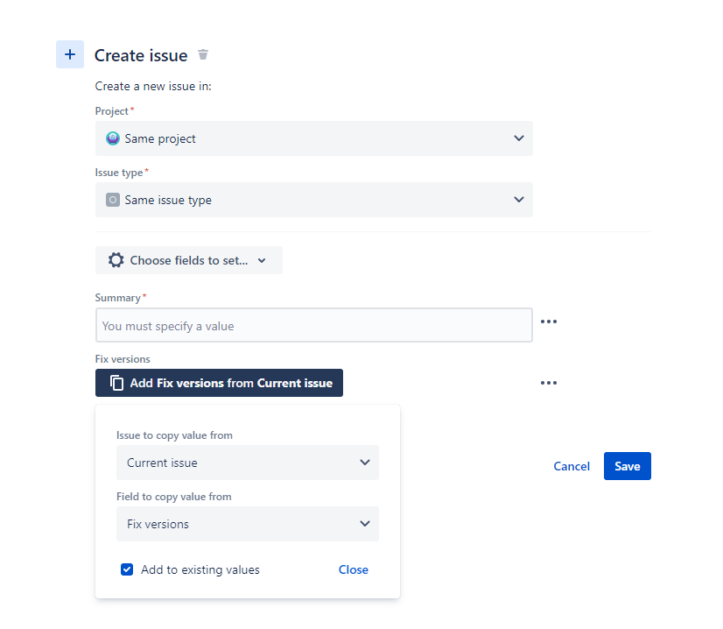The height and width of the screenshot is (629, 723).
Task: Delete the Create issue action via trash icon
Action: 203,55
